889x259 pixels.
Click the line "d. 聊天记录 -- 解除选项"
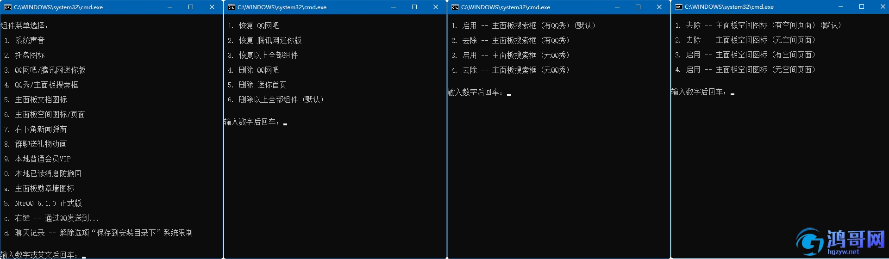[x=99, y=233]
